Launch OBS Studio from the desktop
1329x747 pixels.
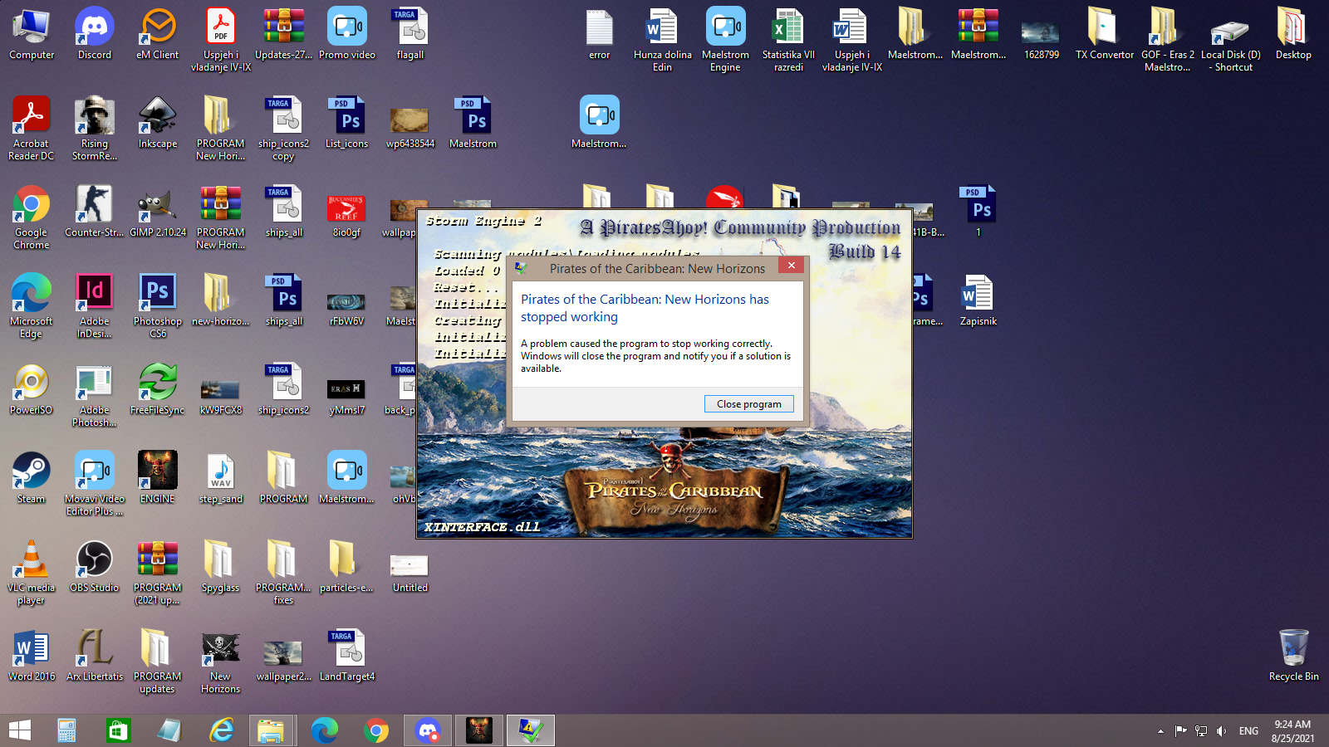click(x=95, y=567)
